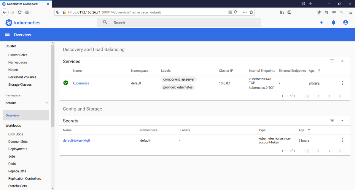The height and width of the screenshot is (192, 355).
Task: Click the tracking protection shield icon
Action: (58, 12)
